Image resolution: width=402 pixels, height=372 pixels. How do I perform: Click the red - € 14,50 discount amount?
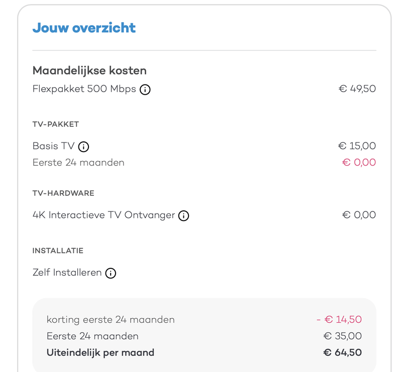click(x=339, y=320)
